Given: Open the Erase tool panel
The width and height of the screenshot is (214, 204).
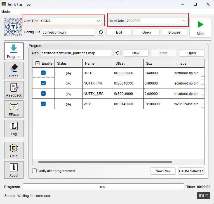Looking at the screenshot, I should click(14, 71).
